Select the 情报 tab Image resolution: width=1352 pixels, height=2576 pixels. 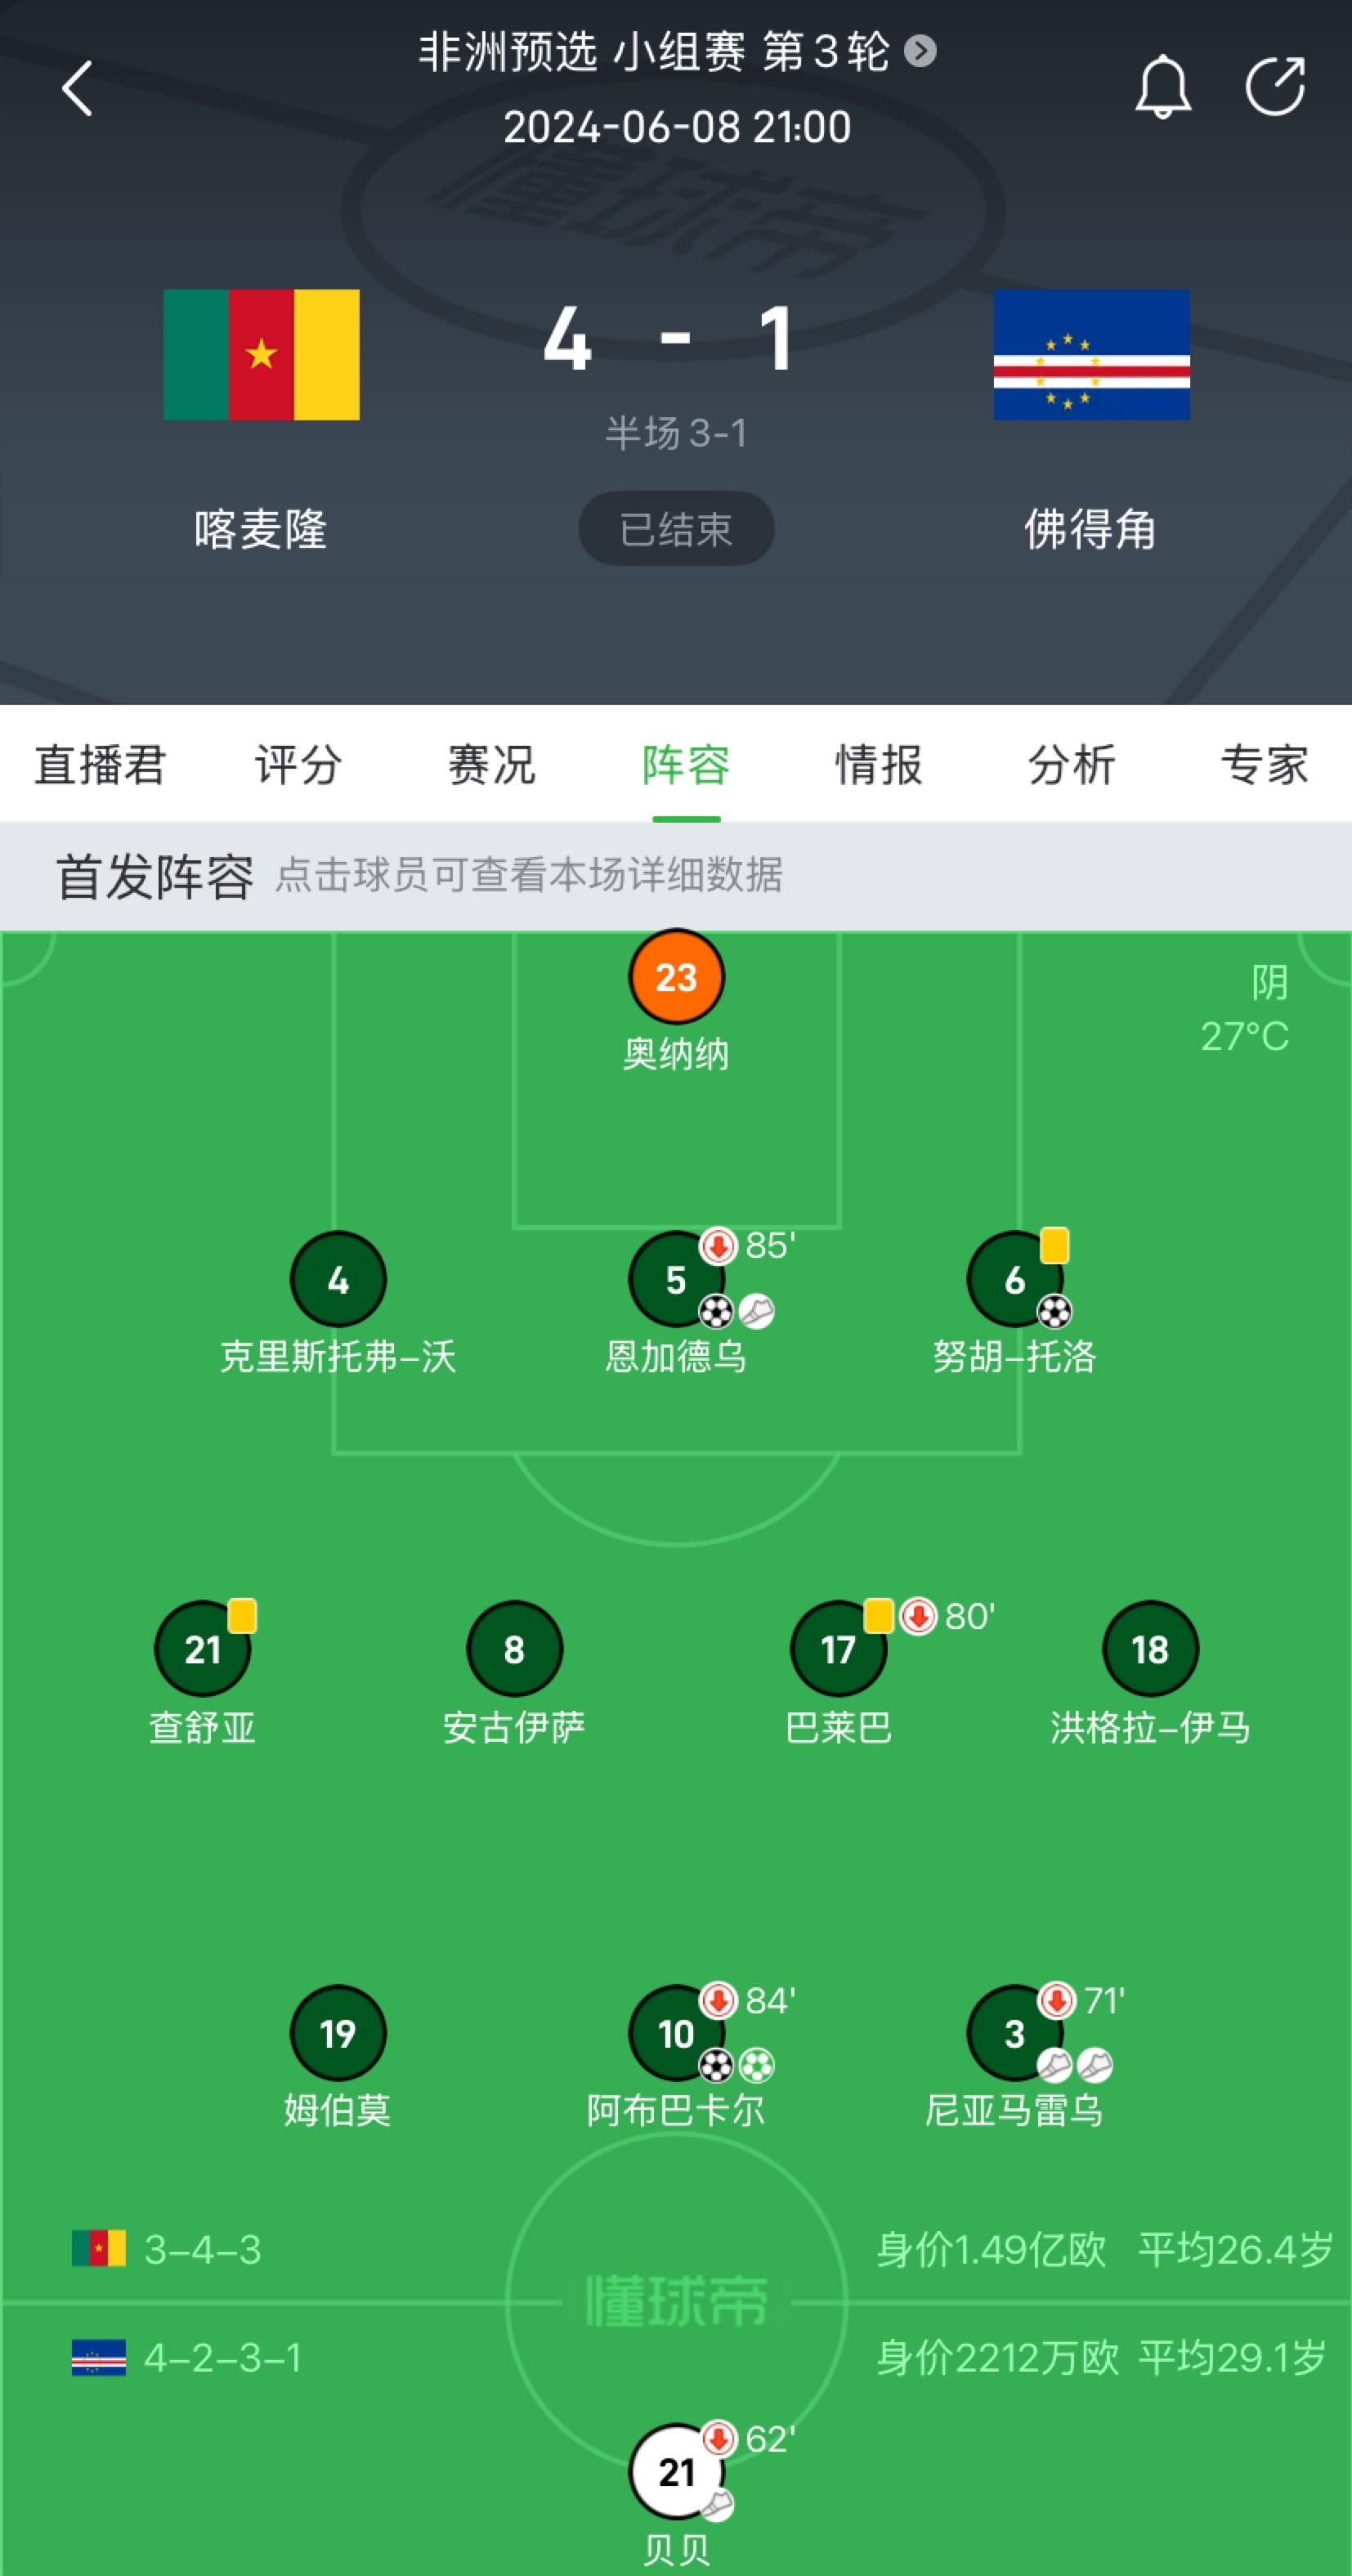pos(879,765)
